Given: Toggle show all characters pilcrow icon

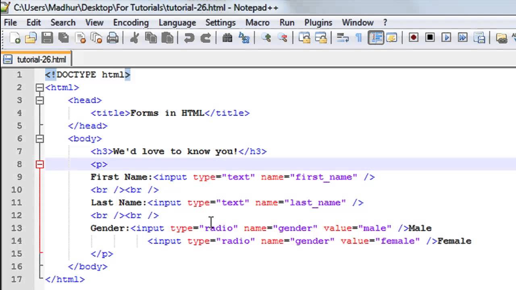Looking at the screenshot, I should [x=358, y=38].
